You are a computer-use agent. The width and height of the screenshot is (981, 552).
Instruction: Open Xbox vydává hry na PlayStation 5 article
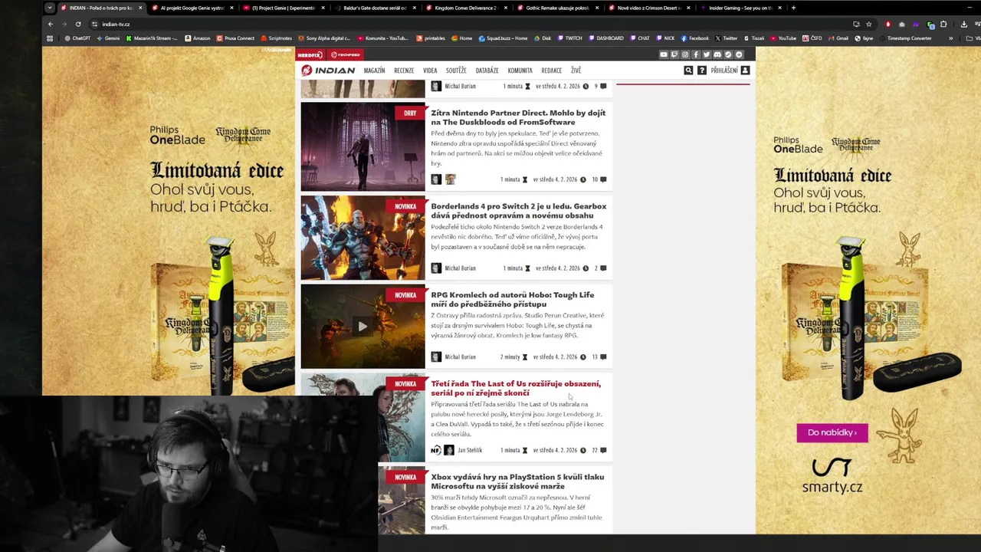(517, 481)
